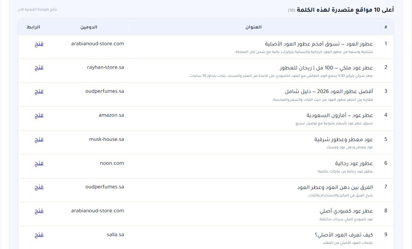Click the العنوان column header
Screen dimensions: 412x249
[254, 27]
